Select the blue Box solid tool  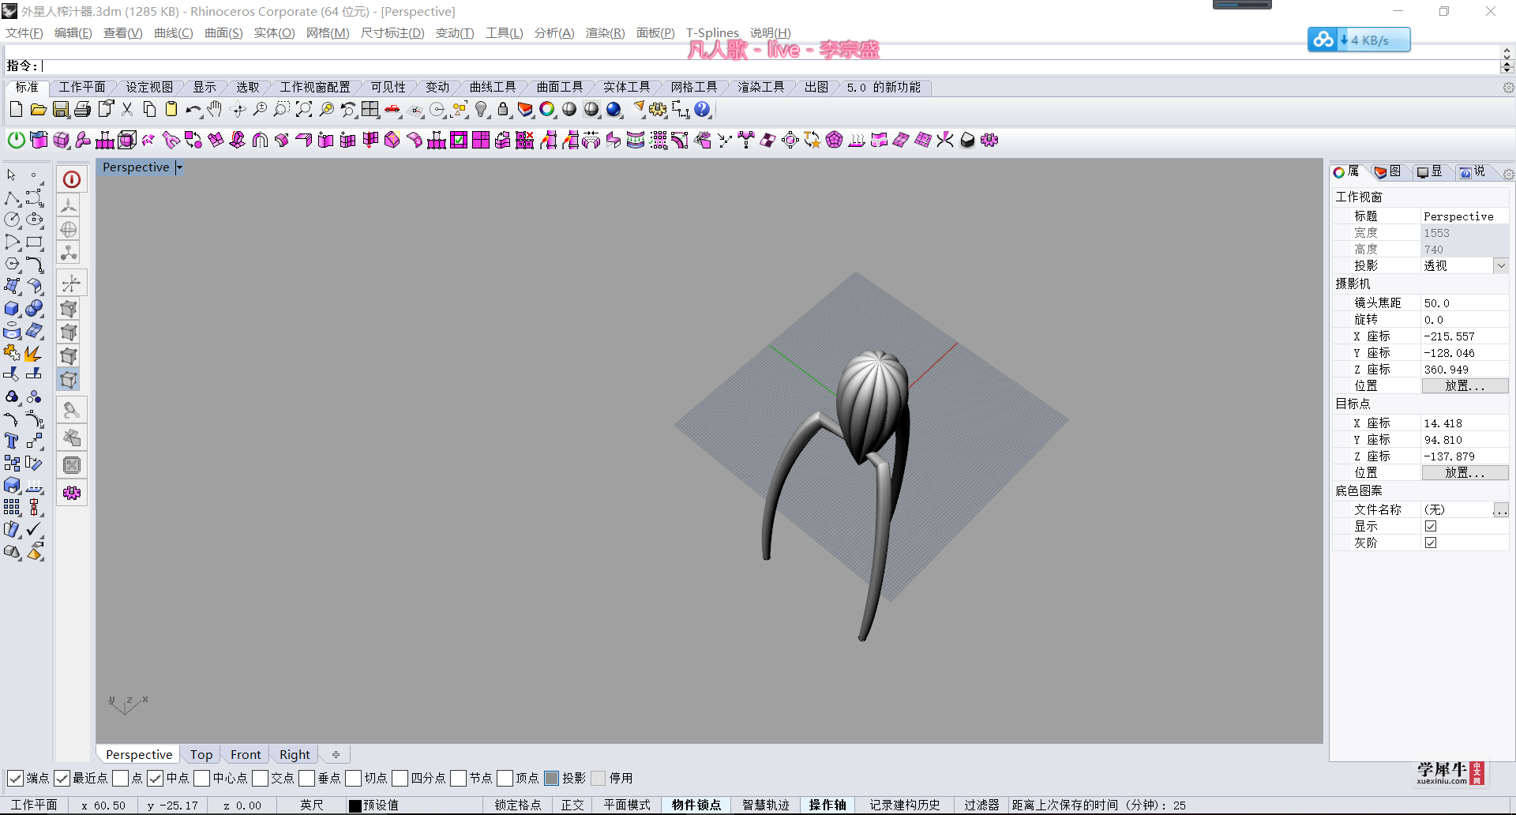pos(12,309)
